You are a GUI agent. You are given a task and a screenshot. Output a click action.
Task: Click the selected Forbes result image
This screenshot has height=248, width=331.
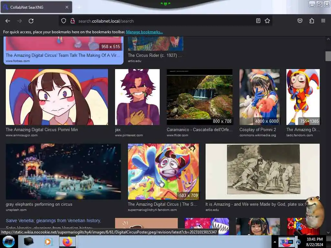click(64, 44)
